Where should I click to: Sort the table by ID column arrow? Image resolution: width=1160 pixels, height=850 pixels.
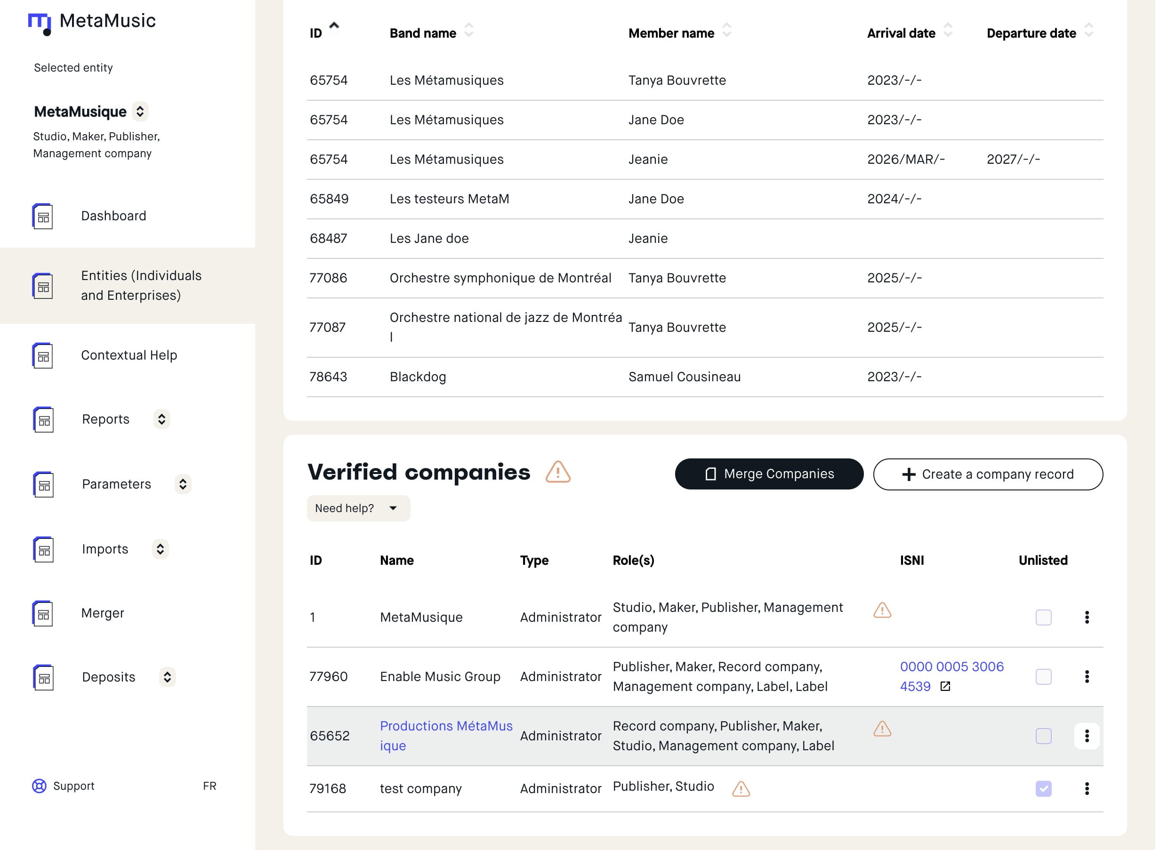tap(334, 26)
